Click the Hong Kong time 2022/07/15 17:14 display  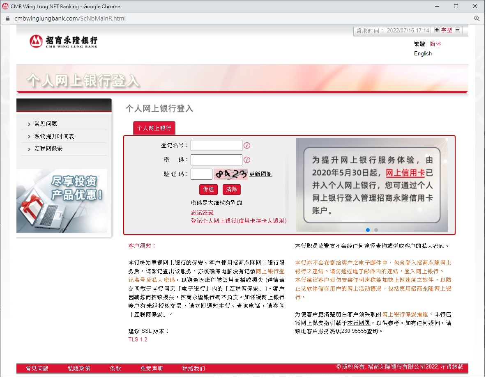(392, 31)
